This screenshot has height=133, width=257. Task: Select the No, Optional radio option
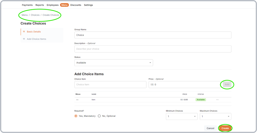99,116
